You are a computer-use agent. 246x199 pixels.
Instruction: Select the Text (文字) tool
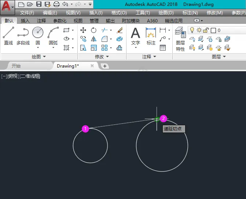click(136, 36)
